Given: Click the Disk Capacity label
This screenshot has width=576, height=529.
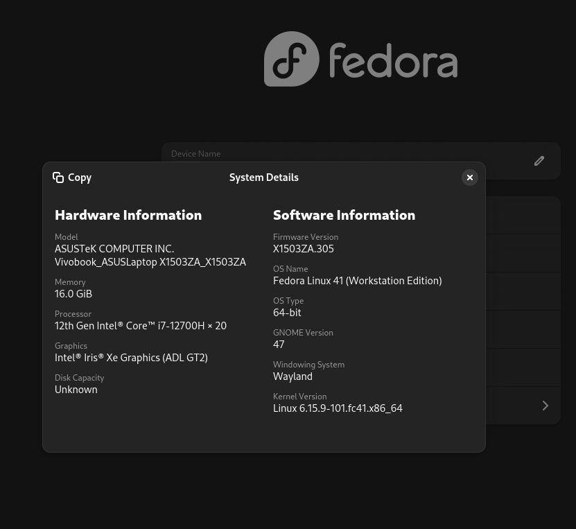Looking at the screenshot, I should point(79,378).
